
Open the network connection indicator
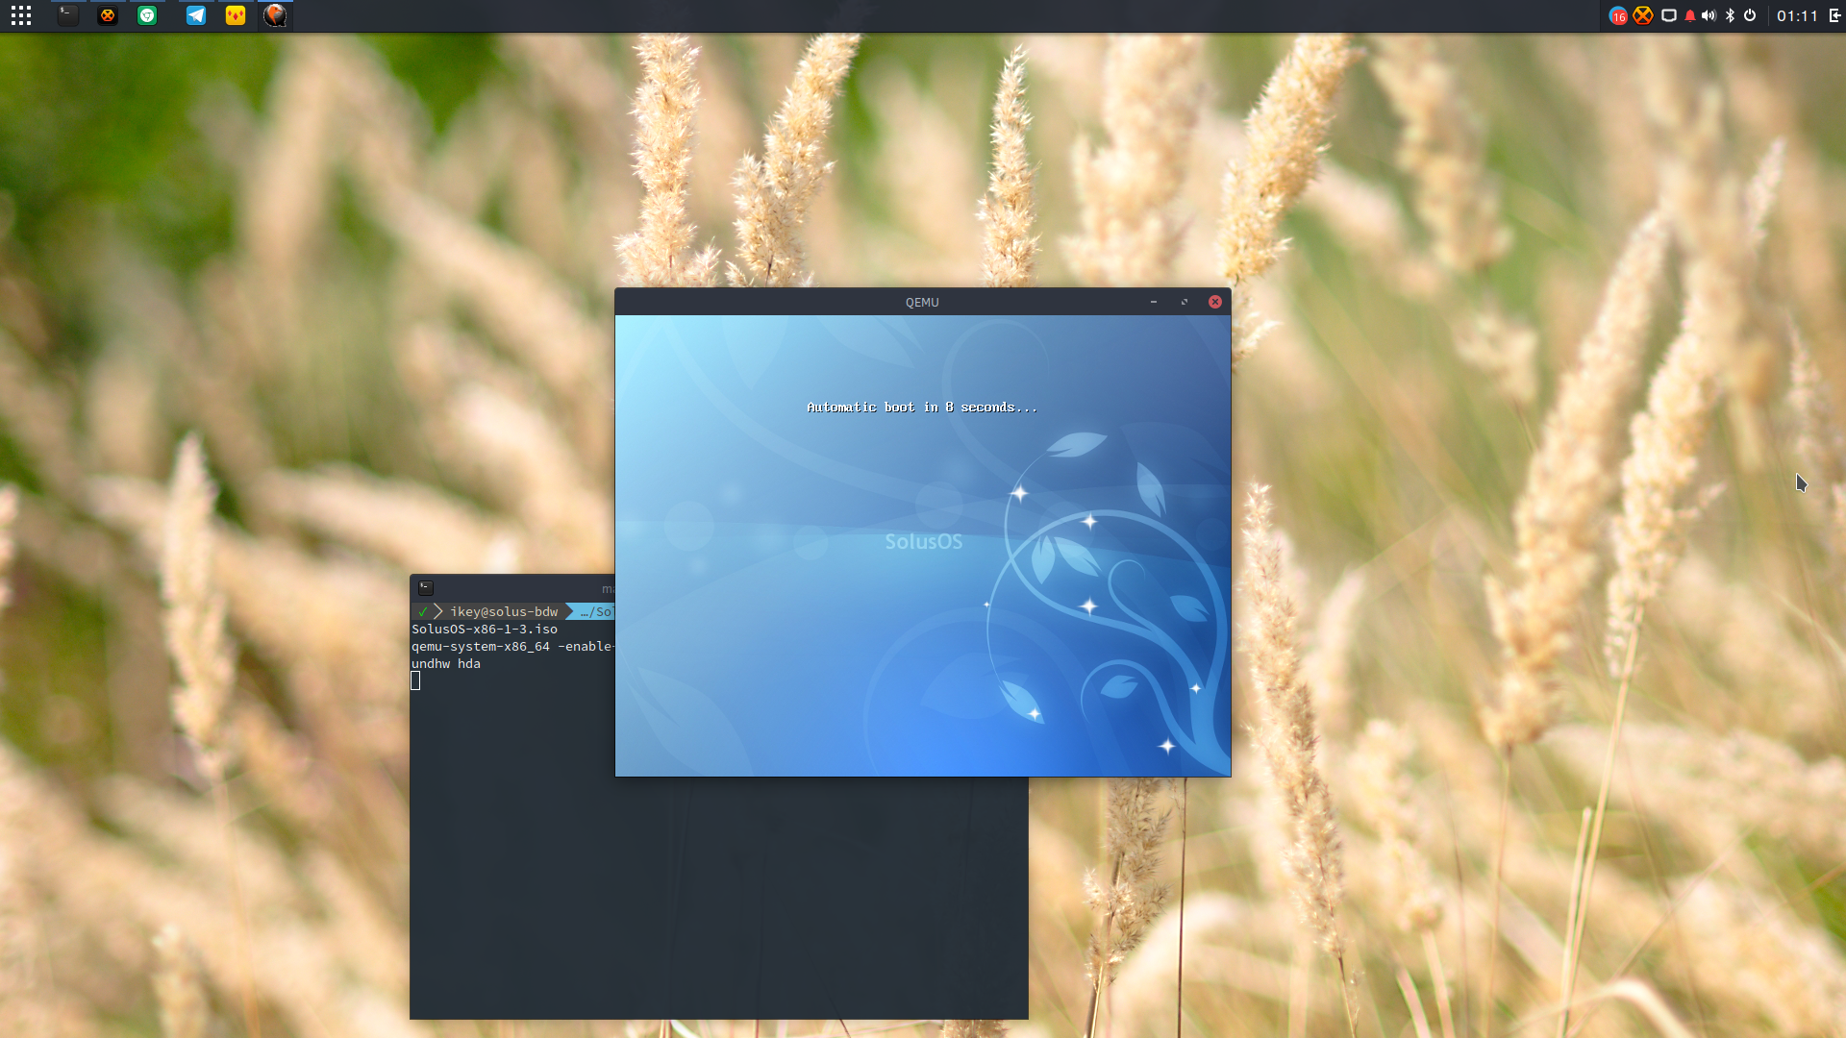(x=1669, y=15)
